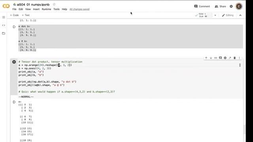This screenshot has height=142, width=253.
Task: Click the All changes saved link
Action: tap(79, 9)
